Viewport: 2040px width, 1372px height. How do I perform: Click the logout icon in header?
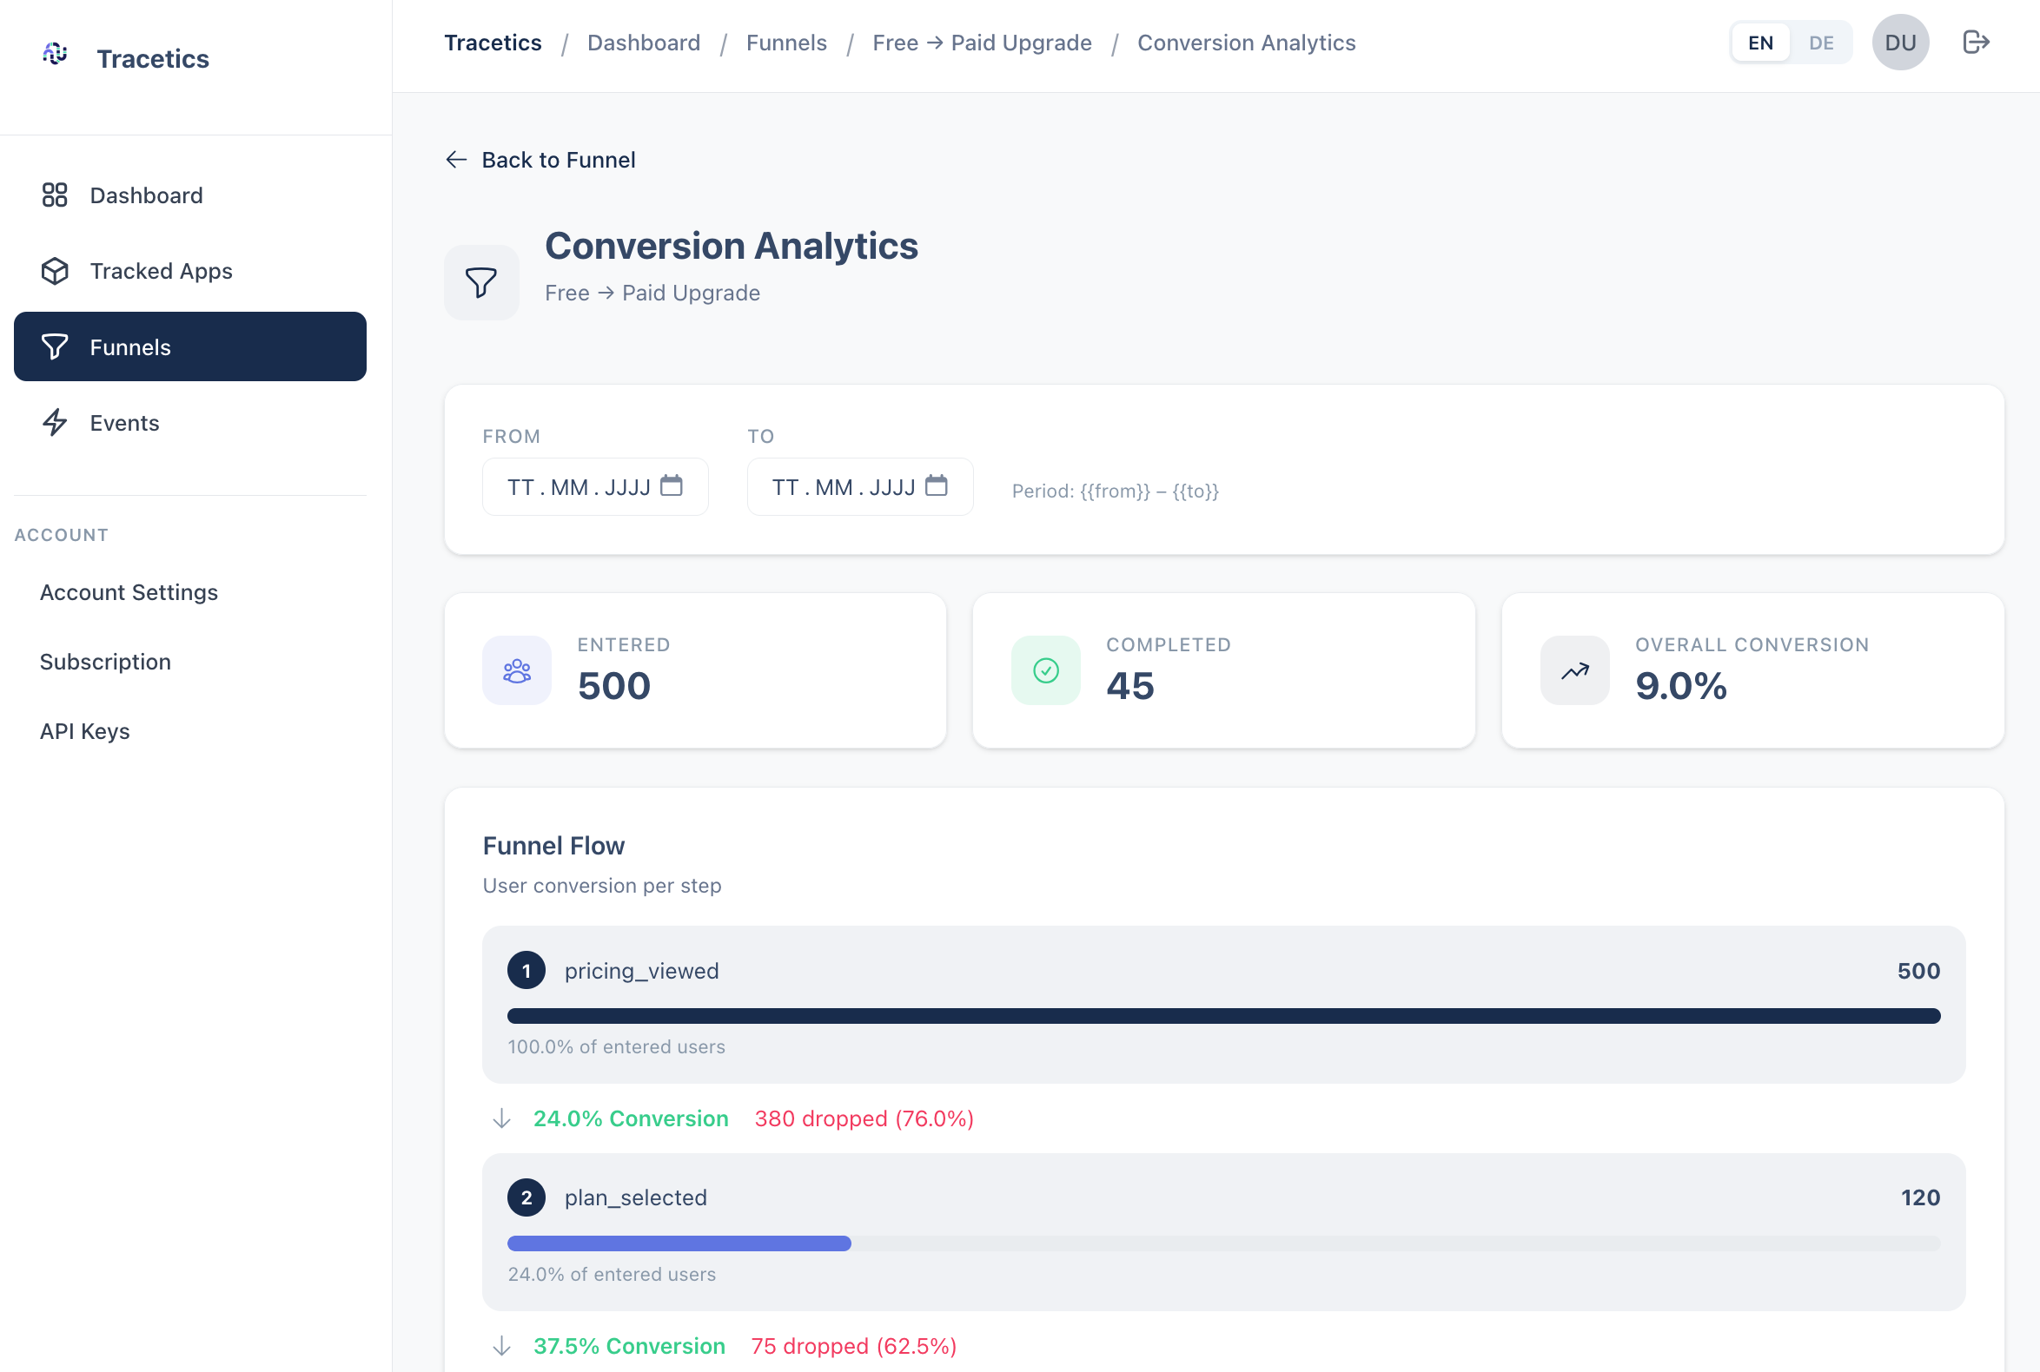(1976, 42)
